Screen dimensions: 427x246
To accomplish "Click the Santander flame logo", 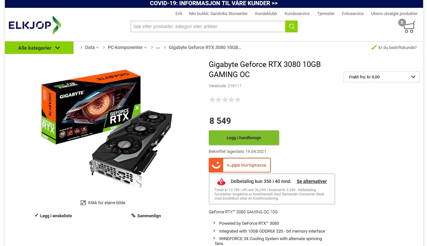I will (x=222, y=182).
